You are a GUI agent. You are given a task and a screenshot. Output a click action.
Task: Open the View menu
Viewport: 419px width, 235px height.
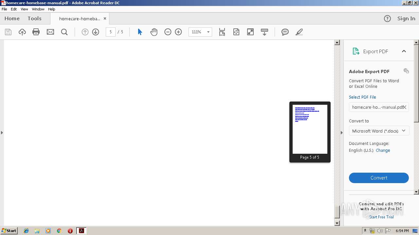(25, 9)
